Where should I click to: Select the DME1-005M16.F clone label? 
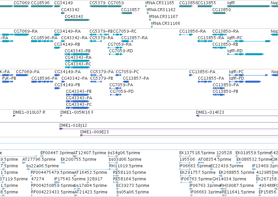77,112
